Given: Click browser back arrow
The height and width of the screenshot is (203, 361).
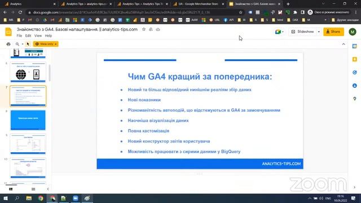Looking at the screenshot, I should tap(5, 12).
